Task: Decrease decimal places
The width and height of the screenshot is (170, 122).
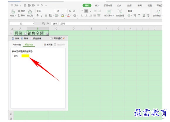Action: tap(148, 15)
